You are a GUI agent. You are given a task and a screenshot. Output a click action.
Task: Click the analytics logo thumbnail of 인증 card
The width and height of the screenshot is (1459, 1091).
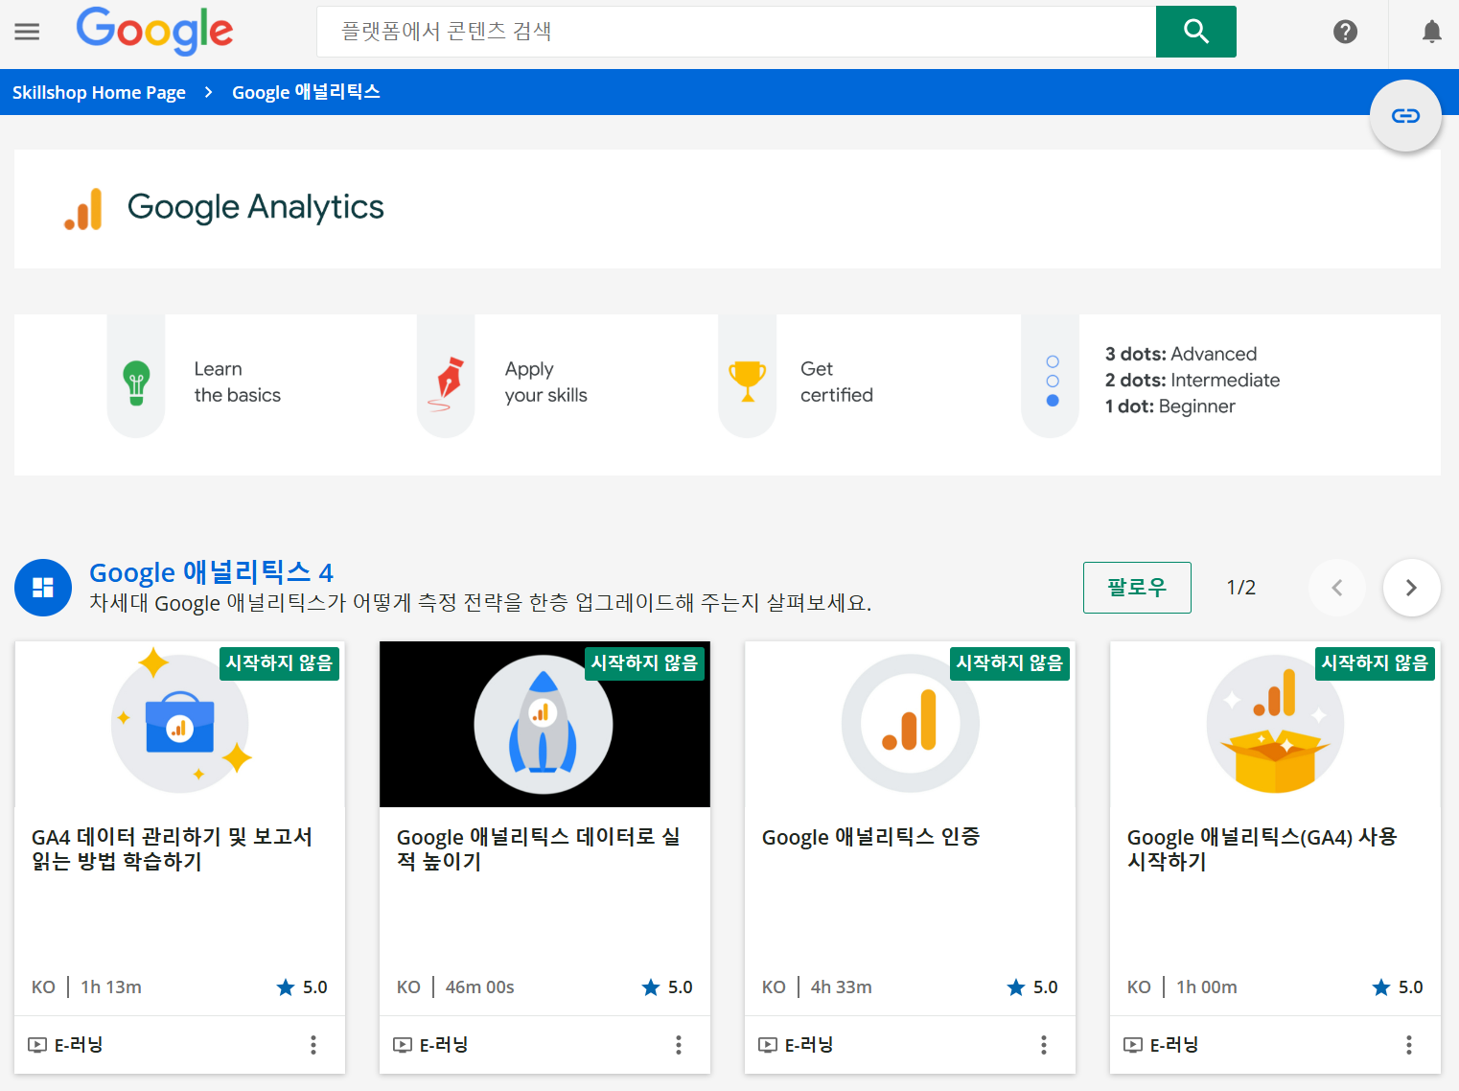(x=911, y=725)
